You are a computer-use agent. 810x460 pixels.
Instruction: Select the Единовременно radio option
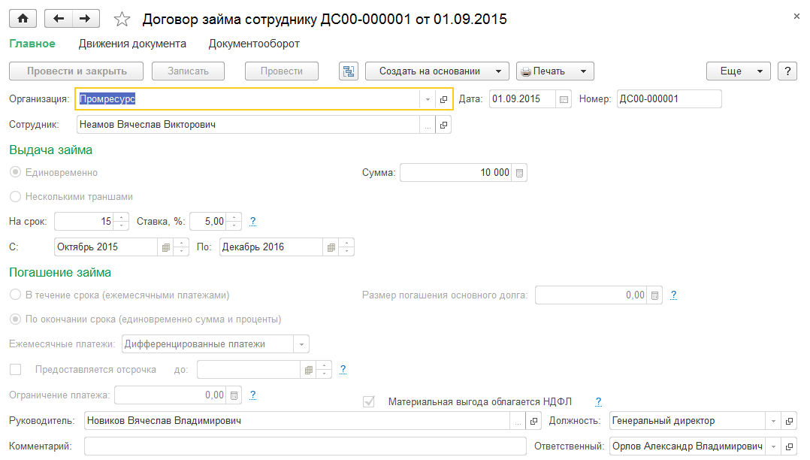(x=14, y=173)
